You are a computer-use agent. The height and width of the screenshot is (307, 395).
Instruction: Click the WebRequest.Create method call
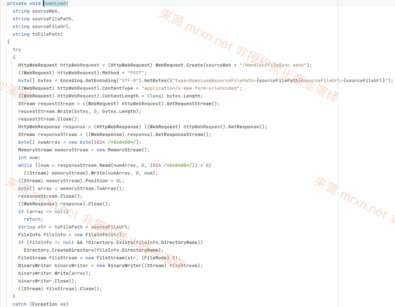pyautogui.click(x=179, y=65)
